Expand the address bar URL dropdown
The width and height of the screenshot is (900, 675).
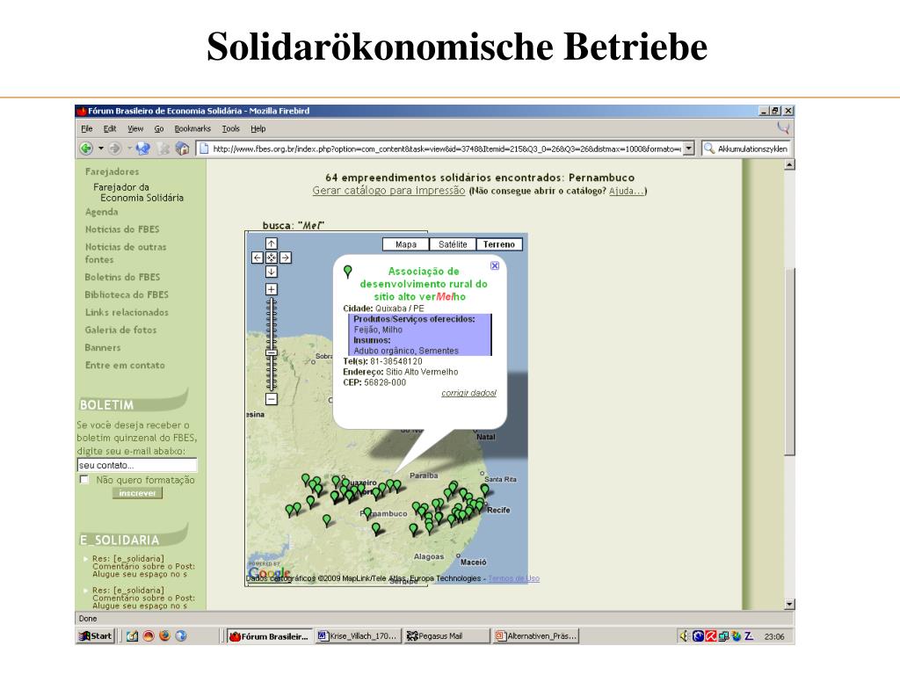coord(689,149)
